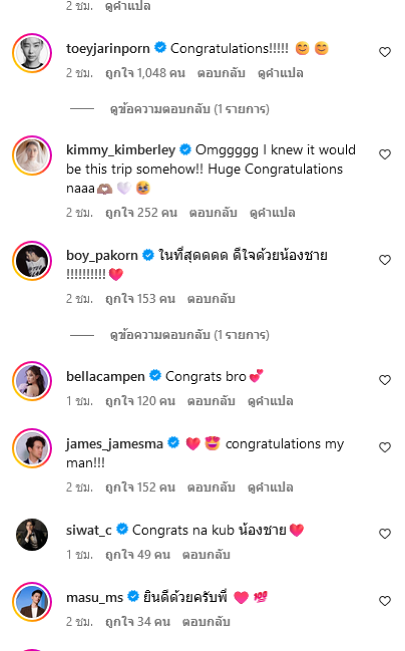Reply to kimmy_kimberley's comment
This screenshot has width=405, height=651.
213,213
